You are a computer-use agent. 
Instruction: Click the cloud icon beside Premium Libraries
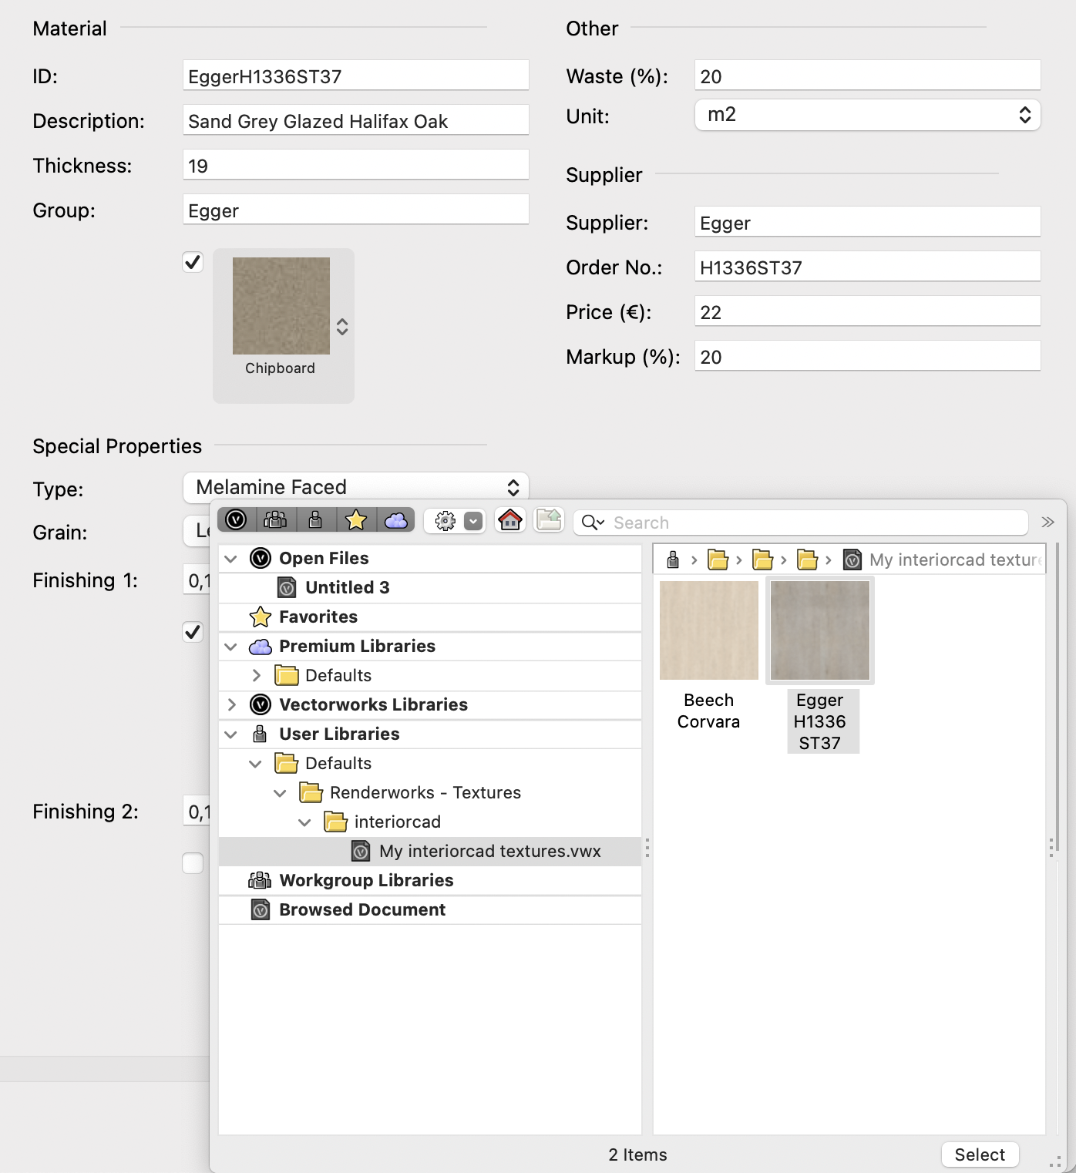click(x=261, y=647)
